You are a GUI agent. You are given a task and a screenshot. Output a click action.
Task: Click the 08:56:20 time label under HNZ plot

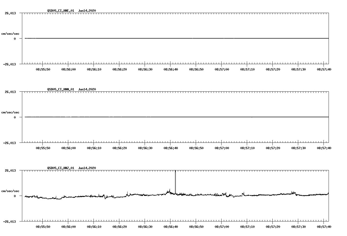[x=120, y=227]
